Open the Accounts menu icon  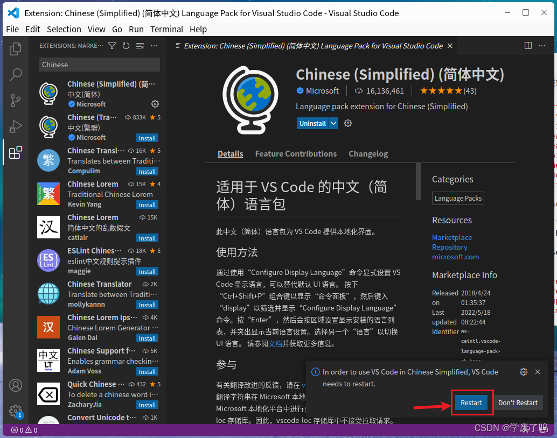click(15, 385)
